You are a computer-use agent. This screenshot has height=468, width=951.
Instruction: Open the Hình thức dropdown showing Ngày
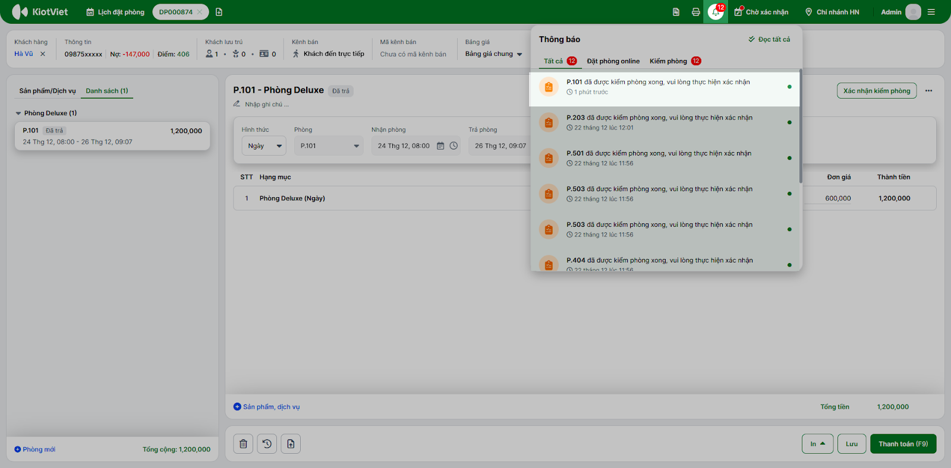pyautogui.click(x=264, y=146)
